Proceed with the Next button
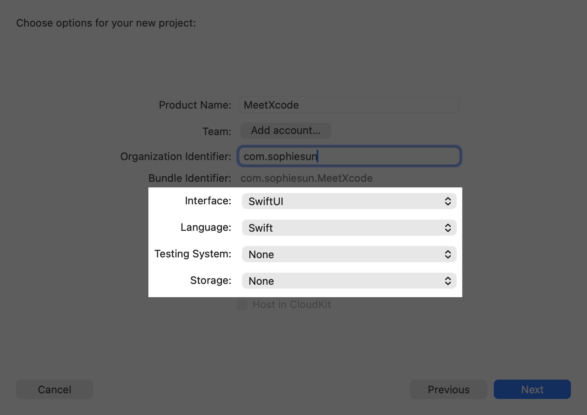The height and width of the screenshot is (415, 587). pos(532,389)
